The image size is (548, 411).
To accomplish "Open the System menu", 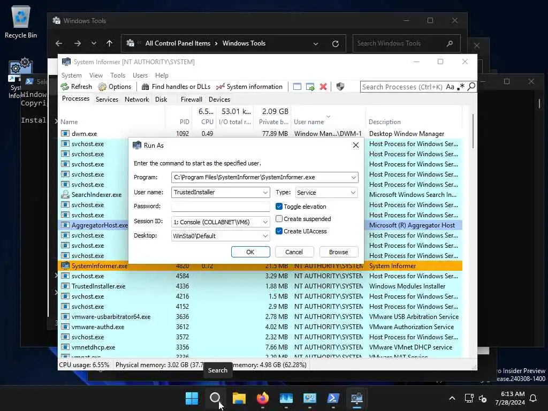I will (71, 75).
